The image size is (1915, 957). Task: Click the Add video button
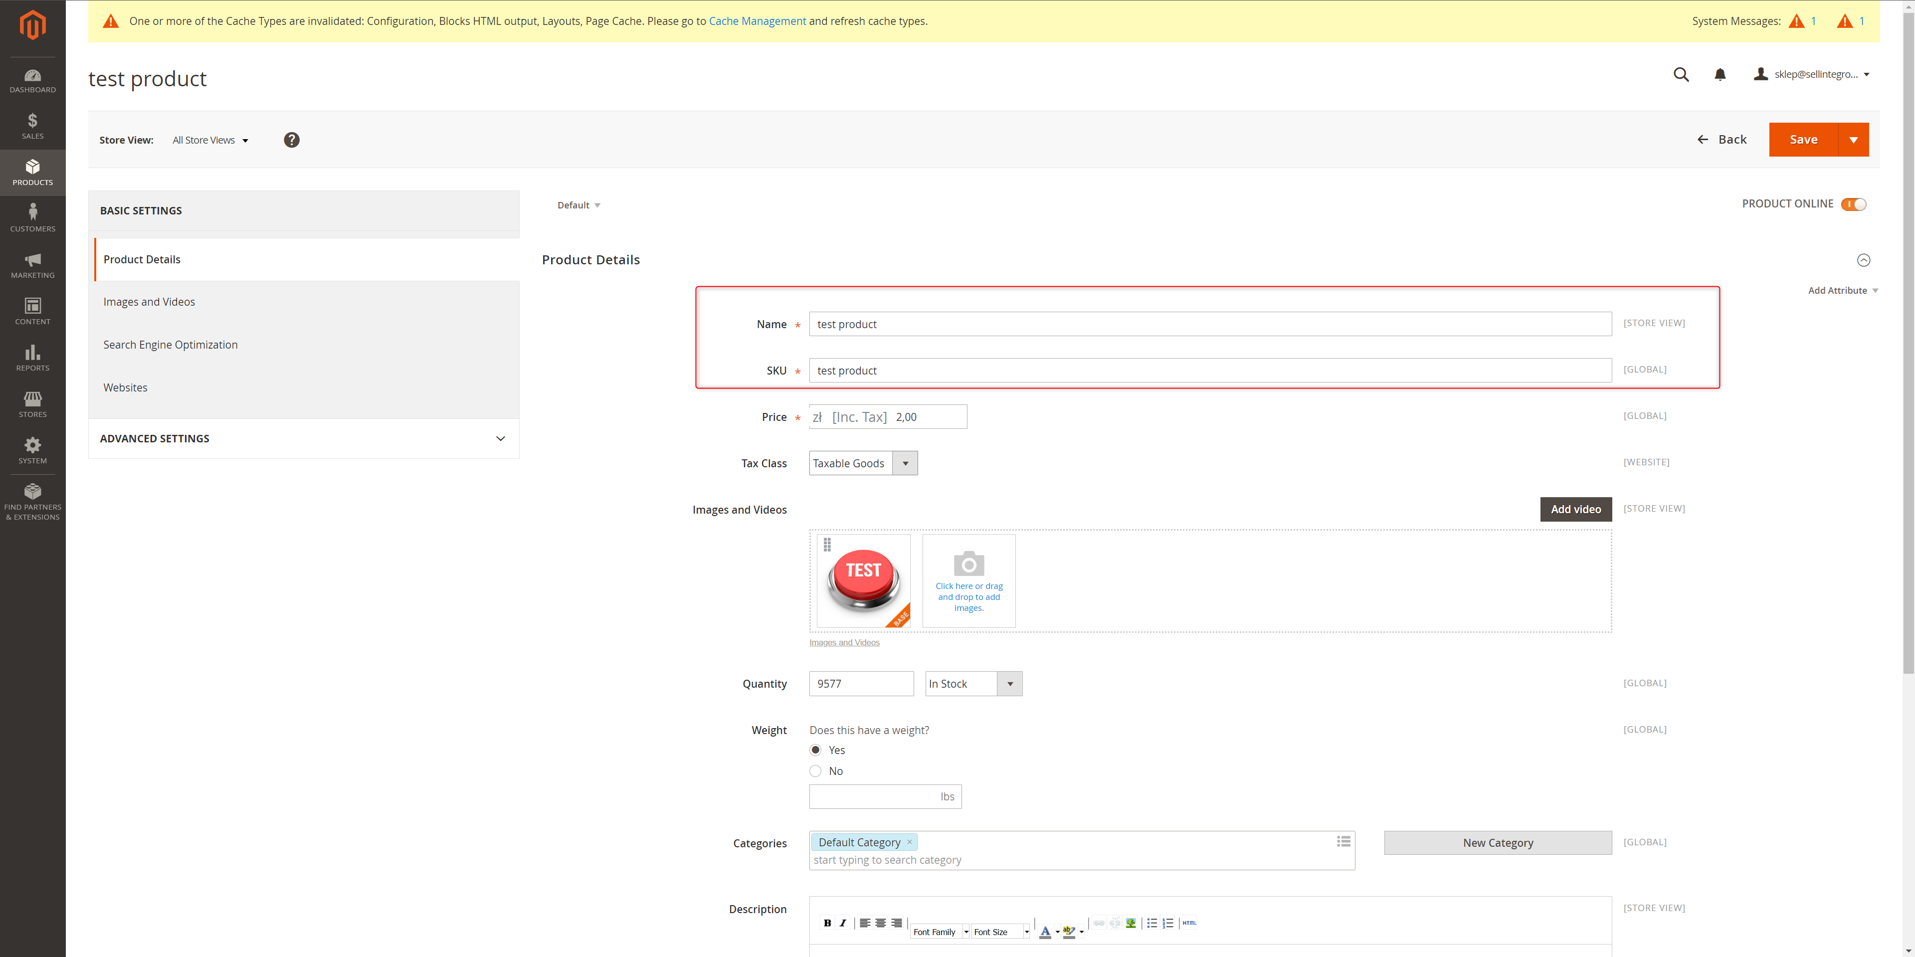(1576, 509)
